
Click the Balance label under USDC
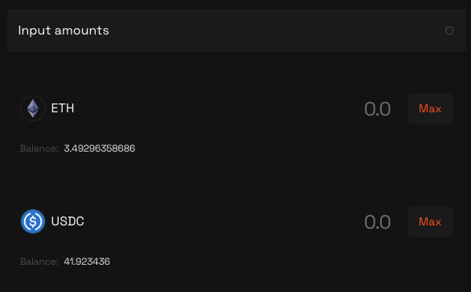point(39,262)
